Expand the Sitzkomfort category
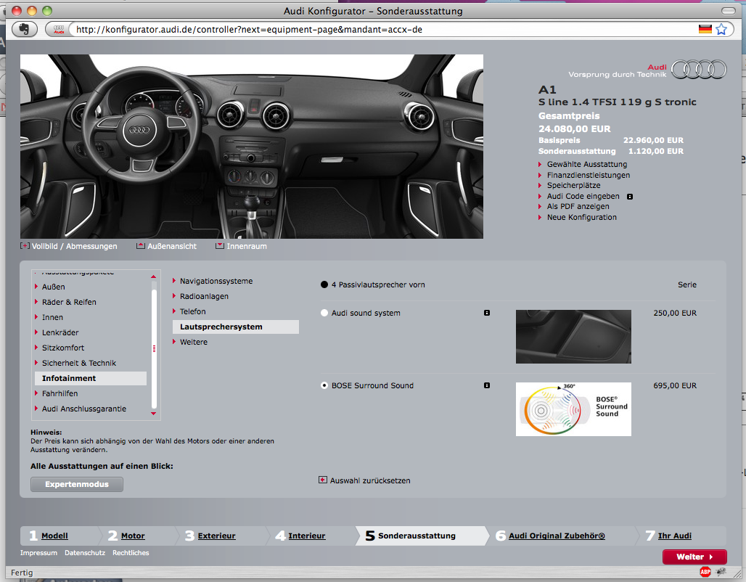Screen dimensions: 746x582 63,348
